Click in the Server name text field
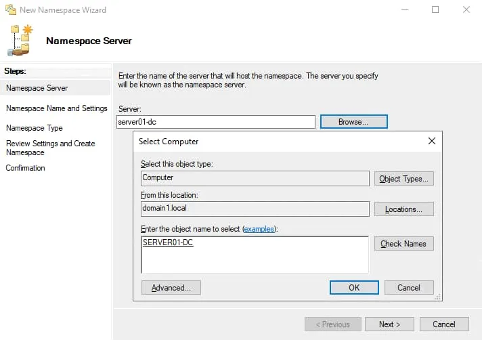This screenshot has height=340, width=482. pos(216,122)
